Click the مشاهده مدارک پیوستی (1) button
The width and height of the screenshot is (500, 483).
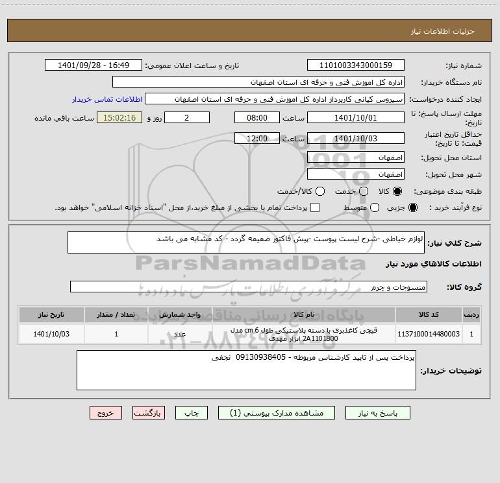pos(277,413)
